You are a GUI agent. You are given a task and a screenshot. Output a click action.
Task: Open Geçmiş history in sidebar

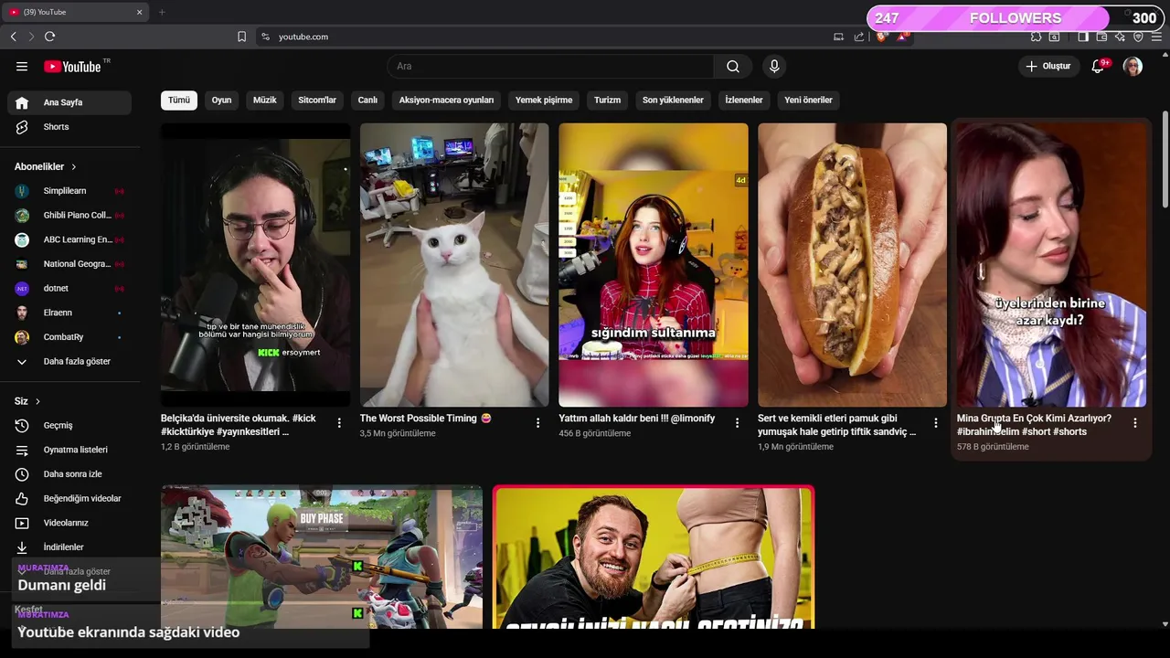pyautogui.click(x=69, y=425)
